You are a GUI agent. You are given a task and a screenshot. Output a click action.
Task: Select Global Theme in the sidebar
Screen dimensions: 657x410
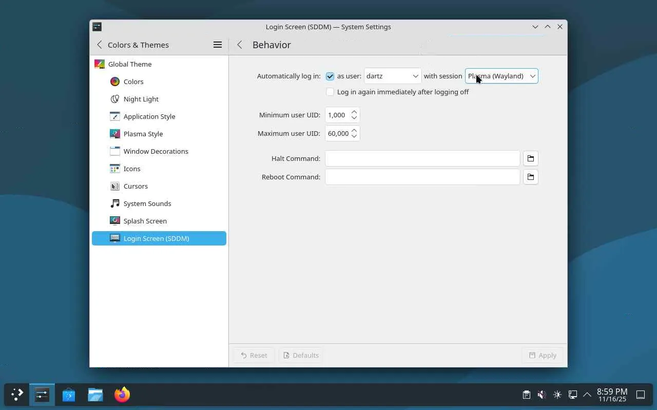[159, 64]
